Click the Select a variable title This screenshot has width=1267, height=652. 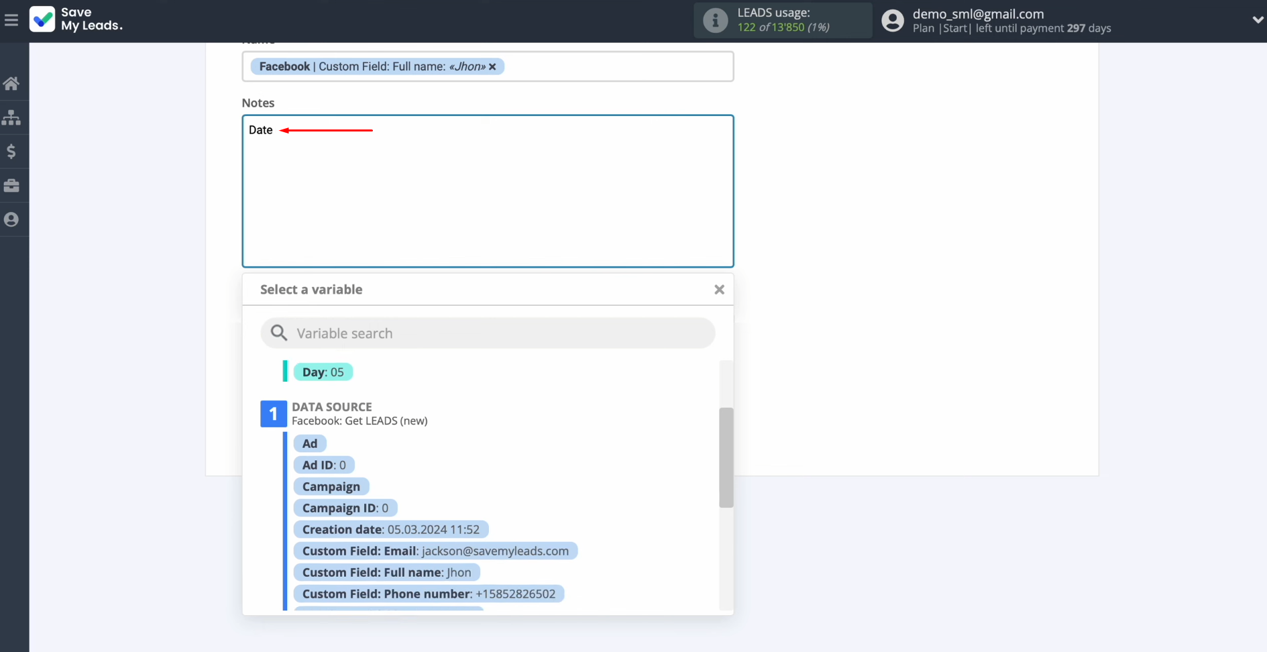coord(311,289)
